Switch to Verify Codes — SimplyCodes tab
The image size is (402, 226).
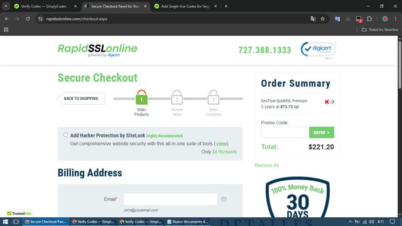[43, 6]
